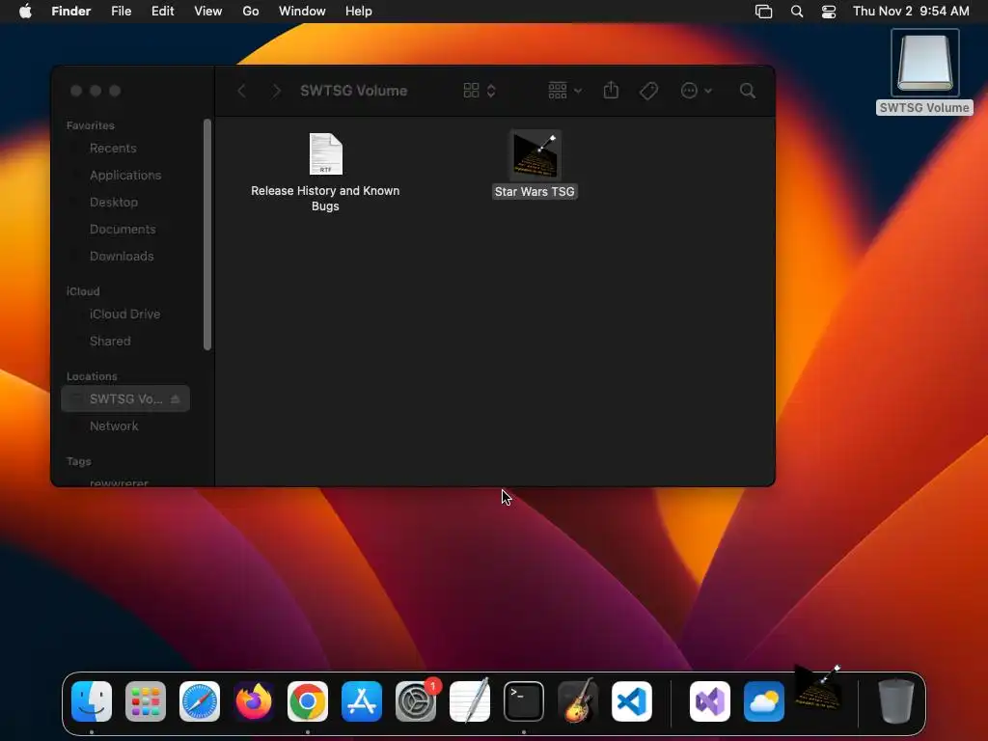This screenshot has height=741, width=988.
Task: Open Shared in Finder sidebar
Action: [110, 341]
